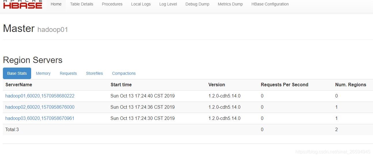This screenshot has width=373, height=157.
Task: Click version cell in hadoop01 row
Action: click(224, 96)
